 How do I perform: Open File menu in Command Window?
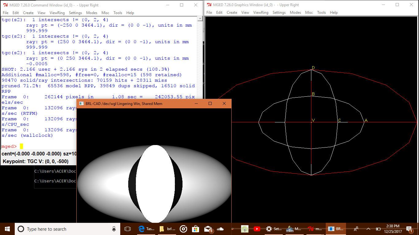[x=6, y=13]
